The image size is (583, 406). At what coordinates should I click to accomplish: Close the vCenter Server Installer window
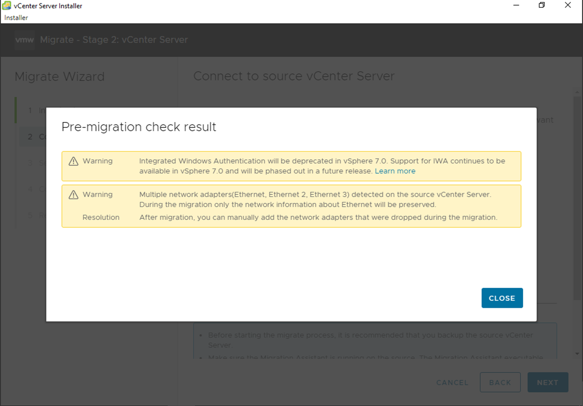pos(568,5)
